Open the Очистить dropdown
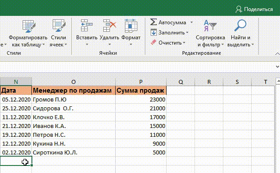Viewport: 280px width, 173px height. 184,43
